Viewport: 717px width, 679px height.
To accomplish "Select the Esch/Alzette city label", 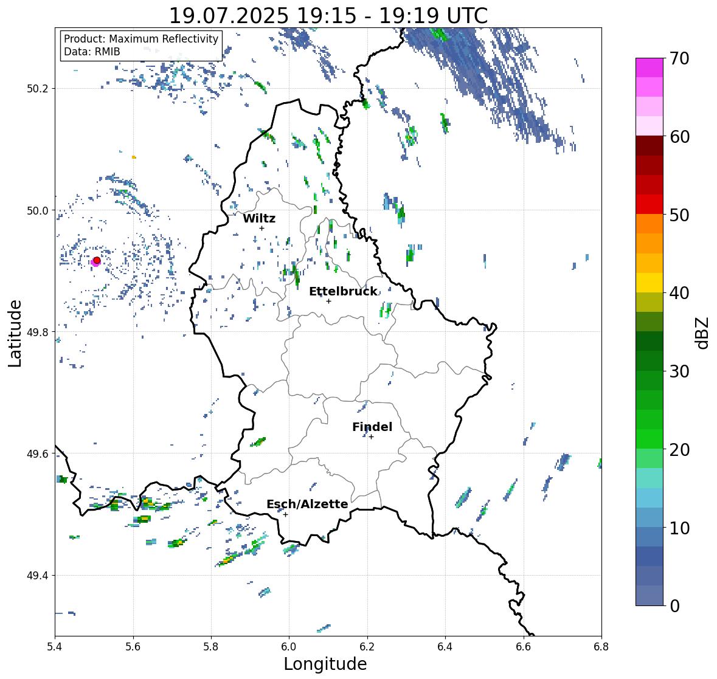I will click(x=307, y=505).
